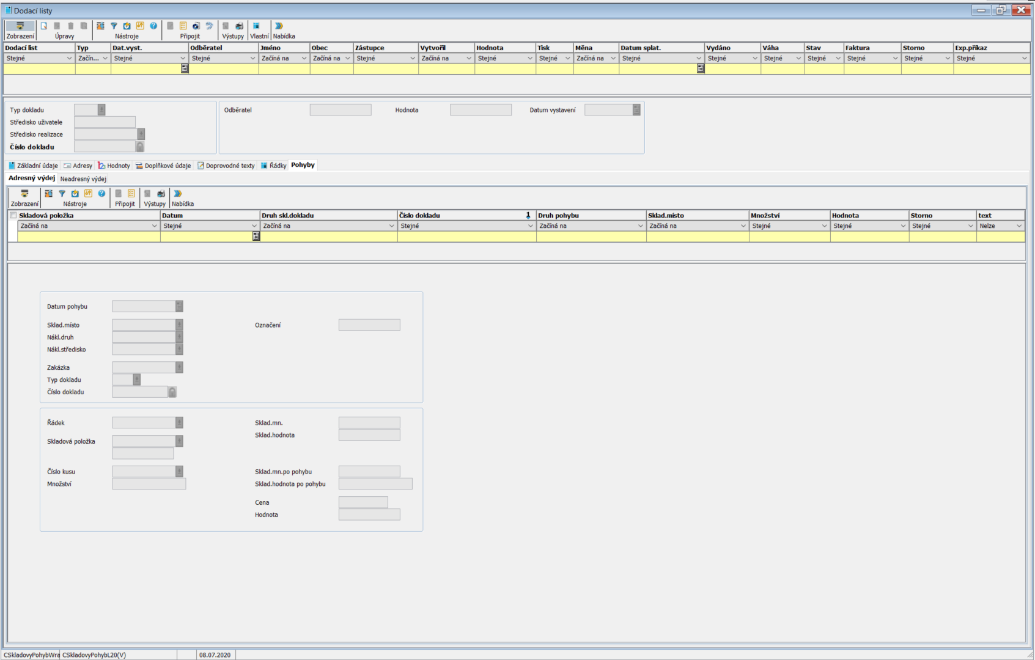Click the Odběratel filter input cell in the top grid
Viewport: 1035px width, 660px height.
(x=224, y=69)
